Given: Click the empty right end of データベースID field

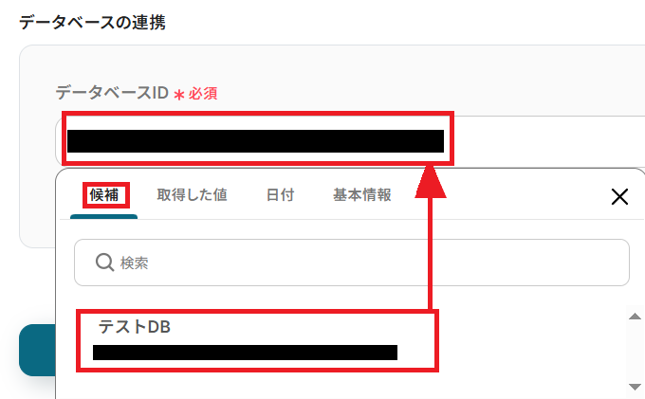Looking at the screenshot, I should [x=549, y=141].
